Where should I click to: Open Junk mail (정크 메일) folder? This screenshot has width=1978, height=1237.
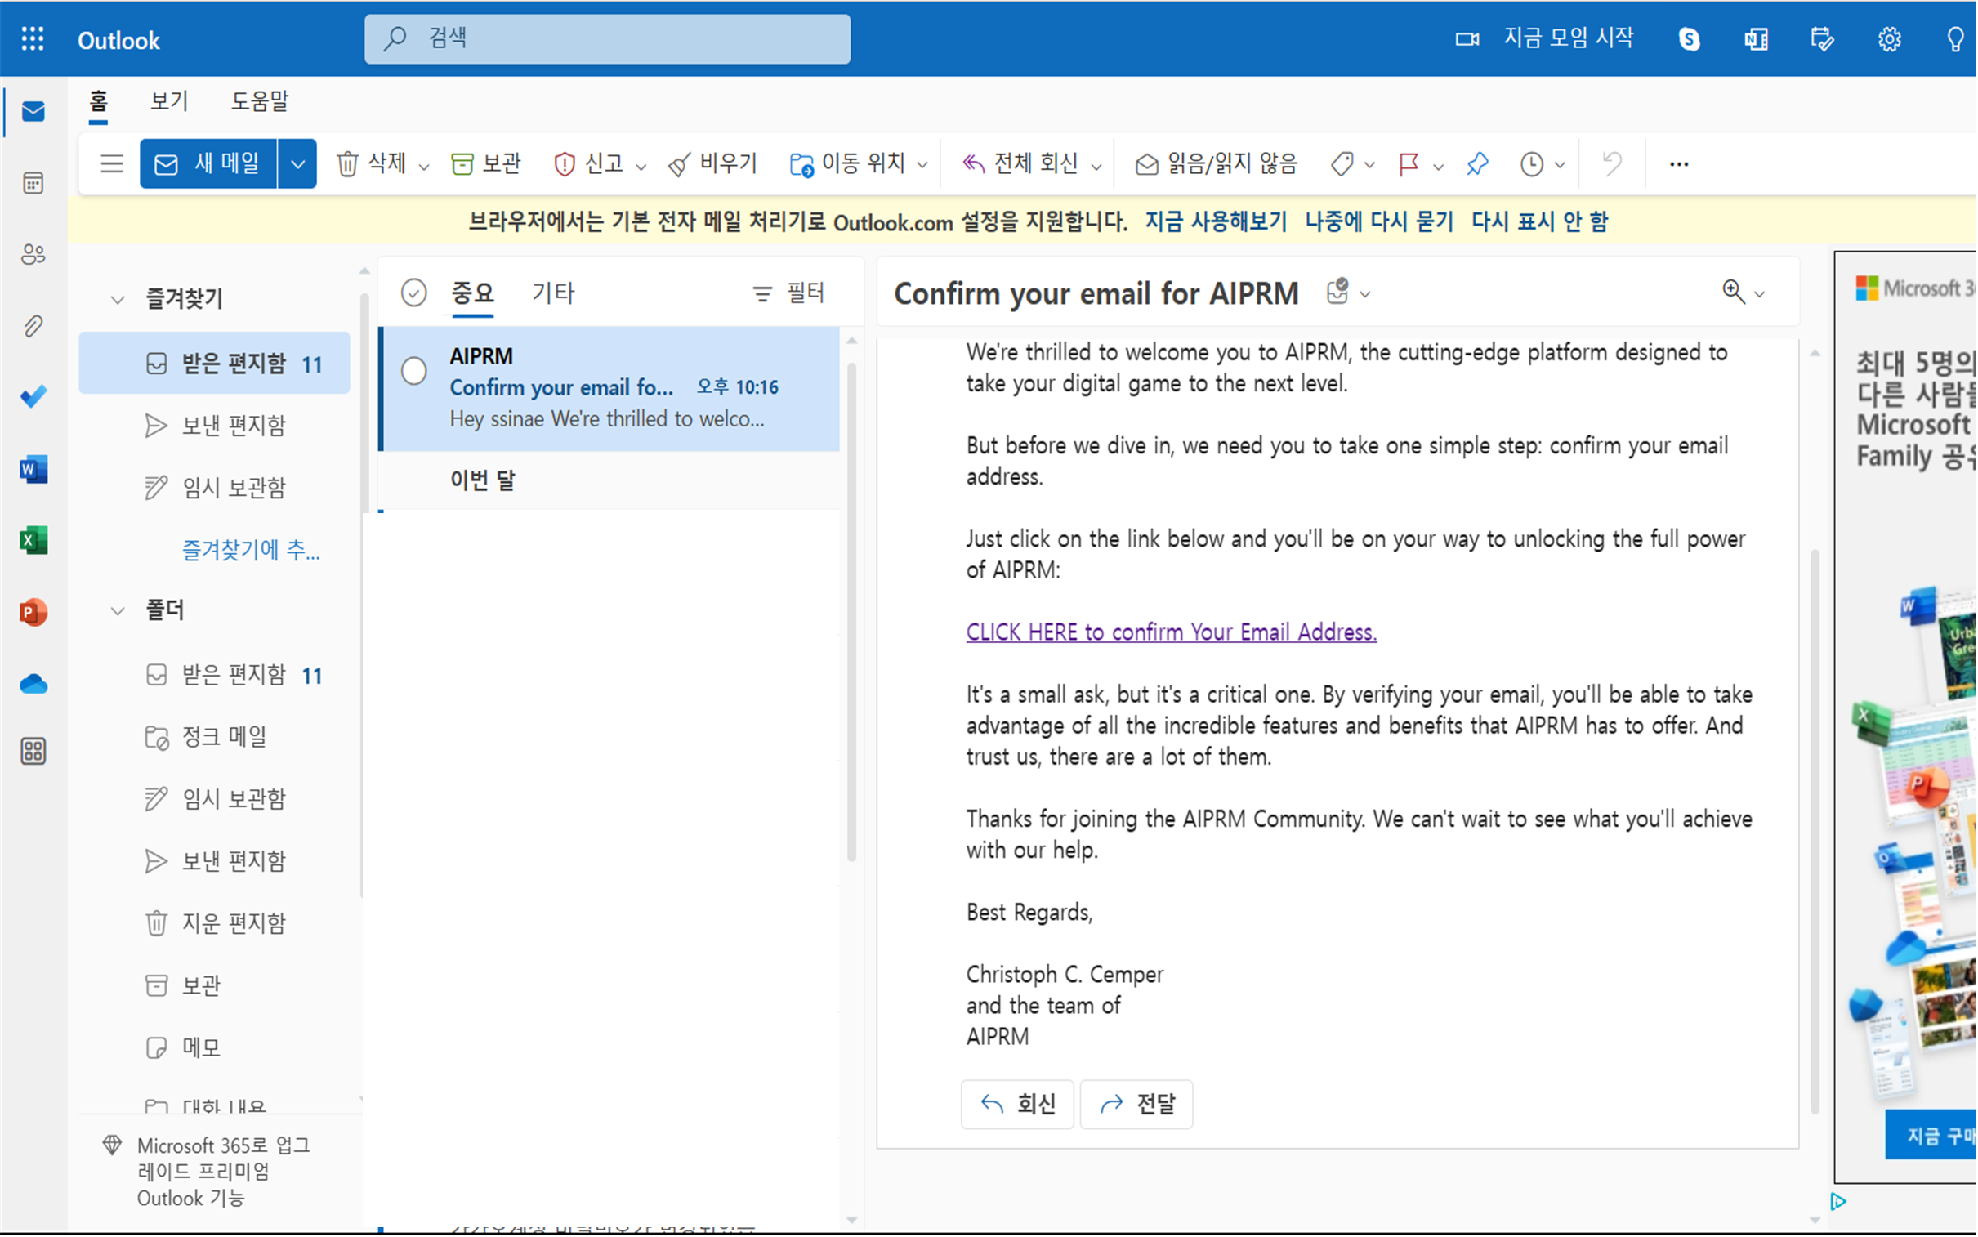point(214,737)
